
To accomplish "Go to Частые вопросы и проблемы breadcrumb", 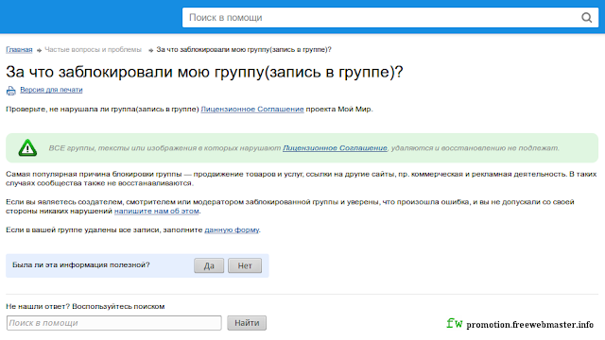I will (93, 50).
